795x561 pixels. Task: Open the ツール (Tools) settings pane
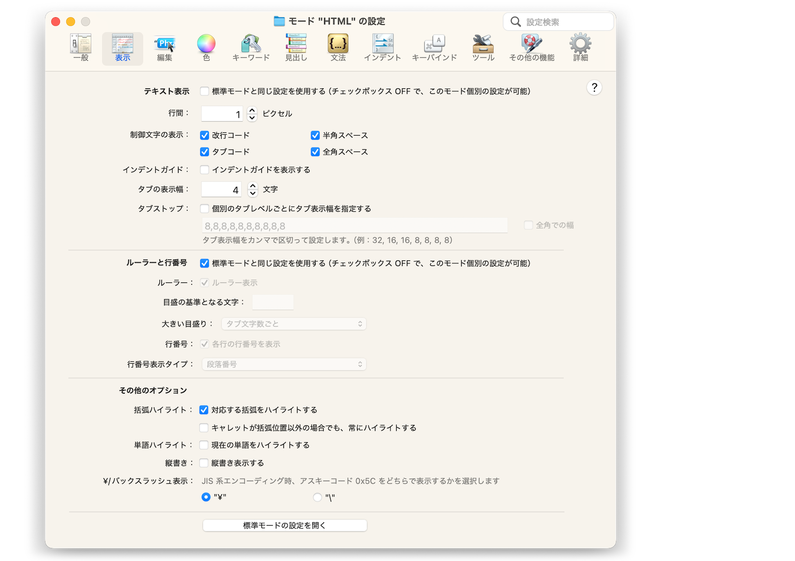(483, 48)
